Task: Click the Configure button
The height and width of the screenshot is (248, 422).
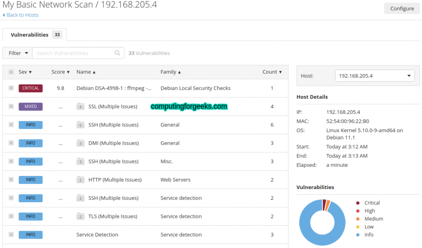Action: tap(402, 9)
